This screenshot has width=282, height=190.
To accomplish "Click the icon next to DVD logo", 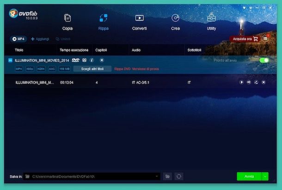I will coord(84,60).
